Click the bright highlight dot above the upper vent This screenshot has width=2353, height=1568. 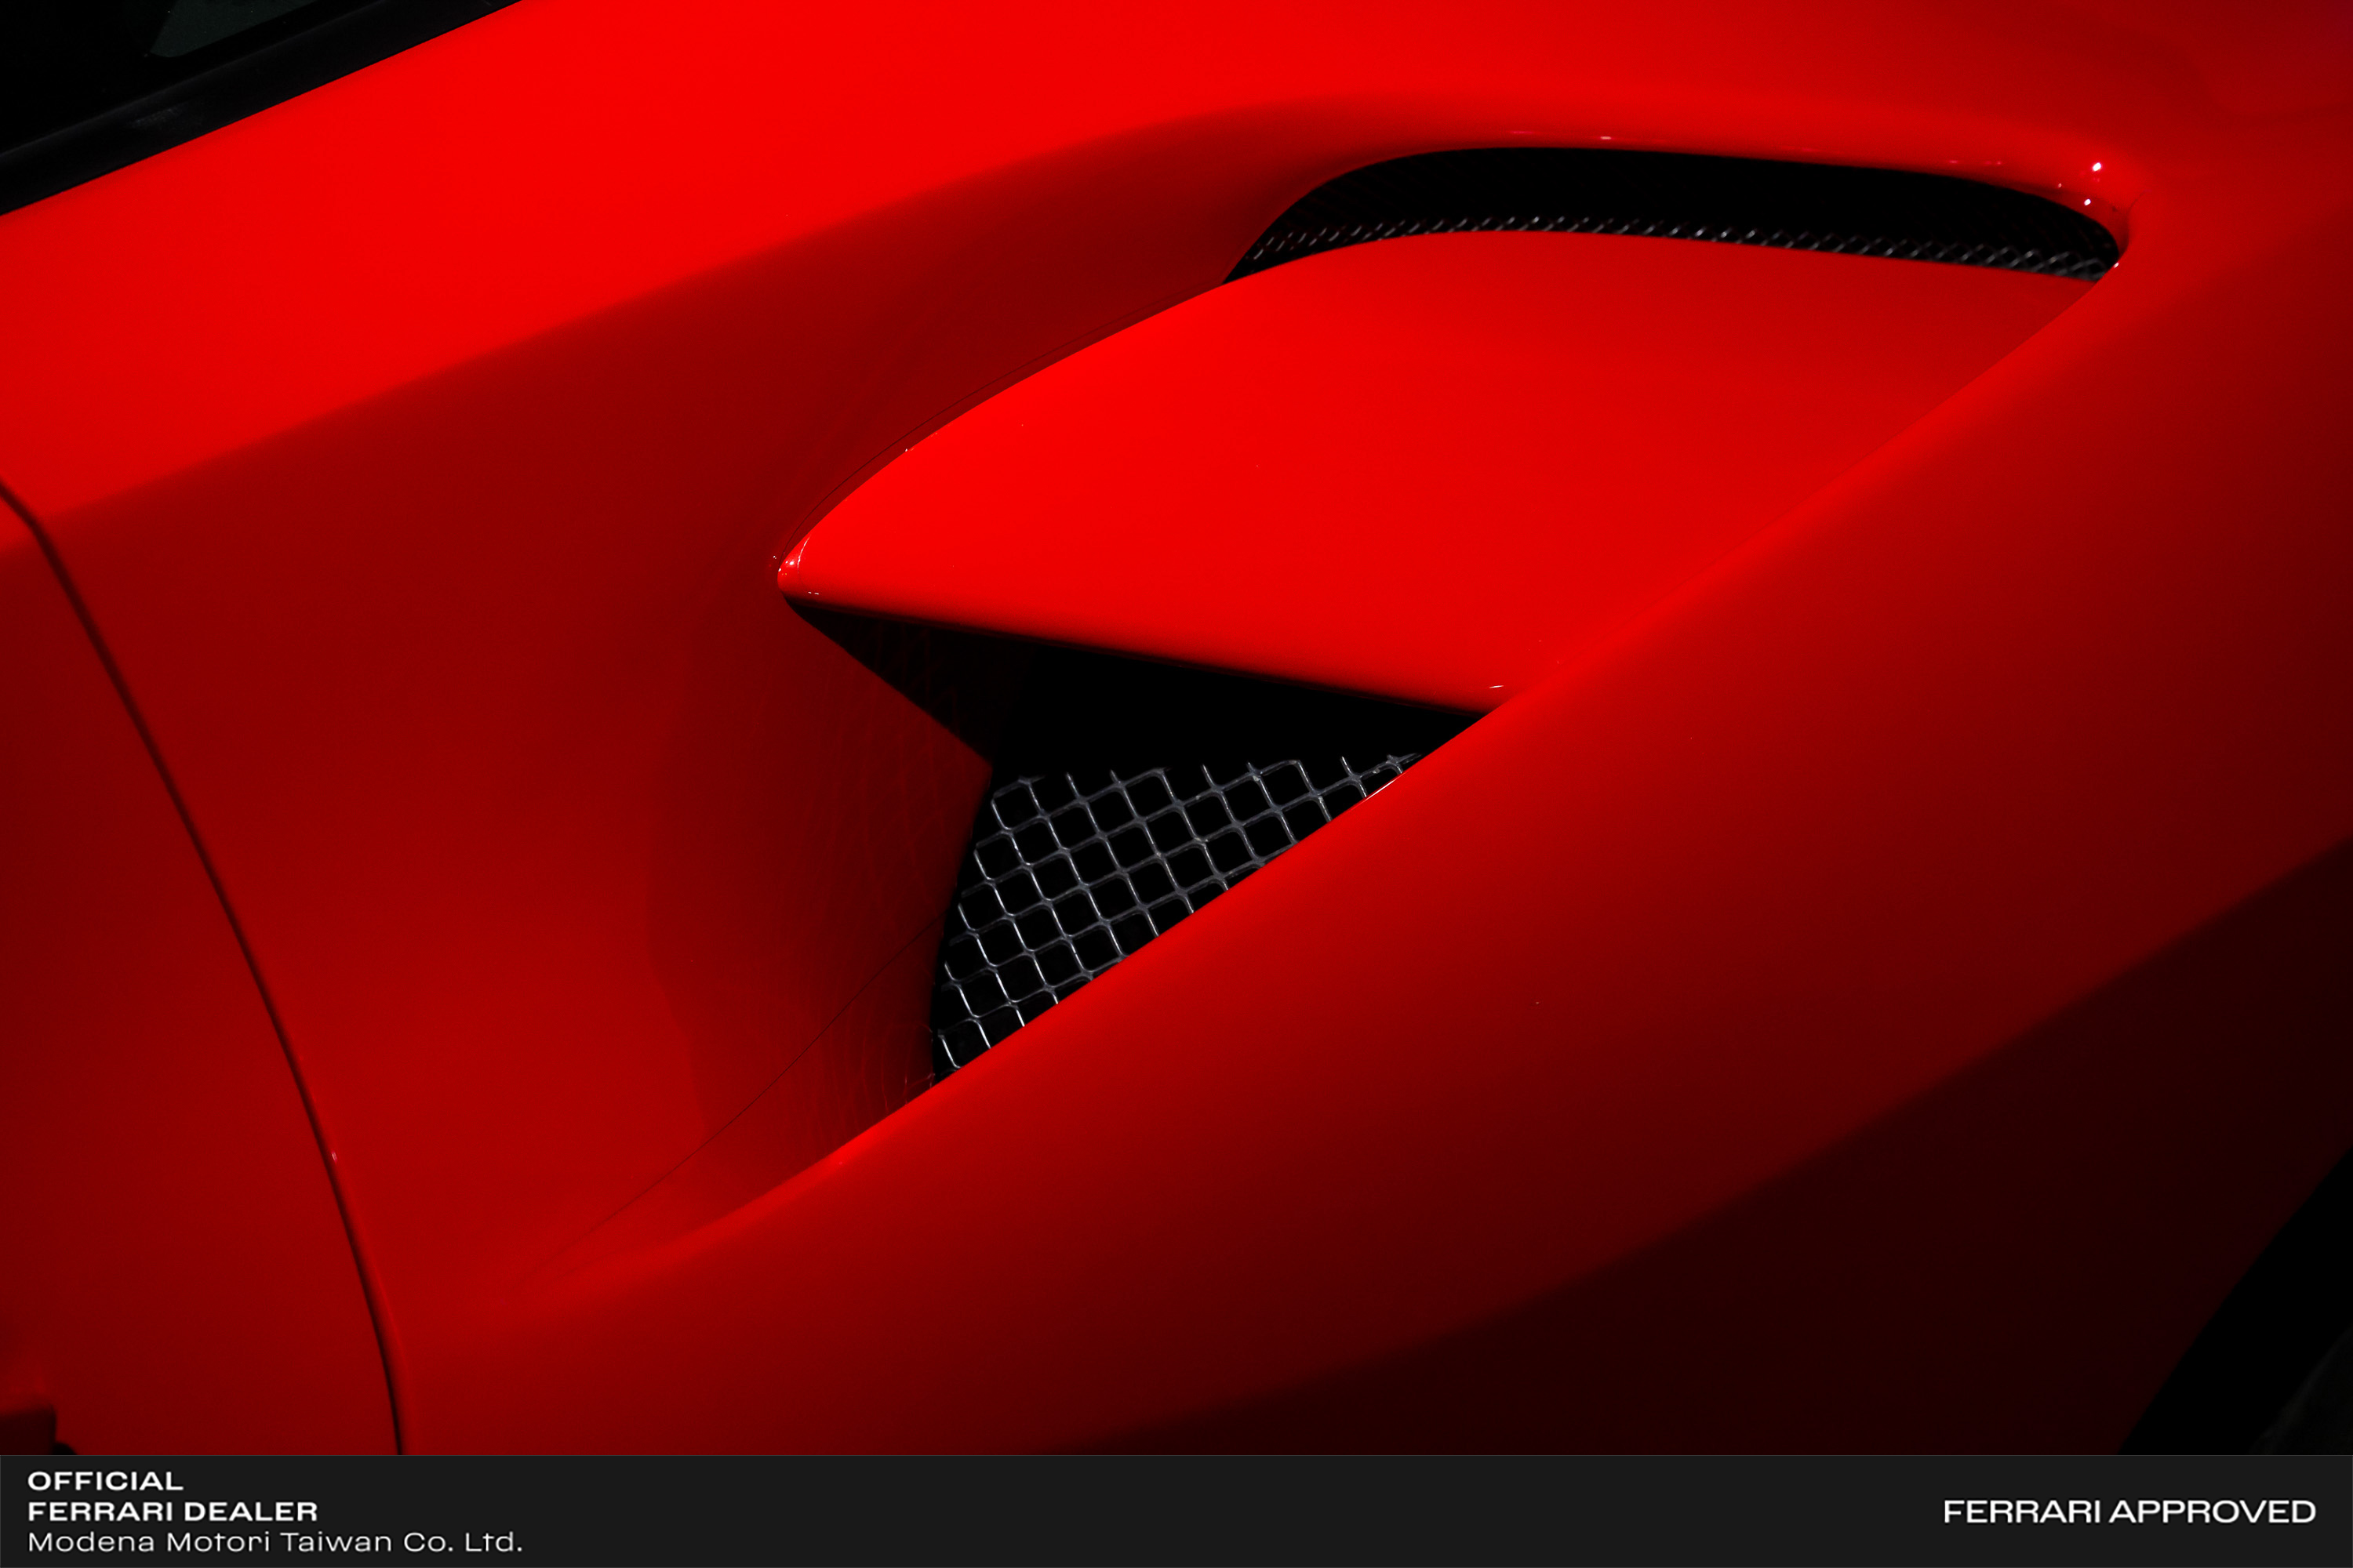pyautogui.click(x=2096, y=167)
